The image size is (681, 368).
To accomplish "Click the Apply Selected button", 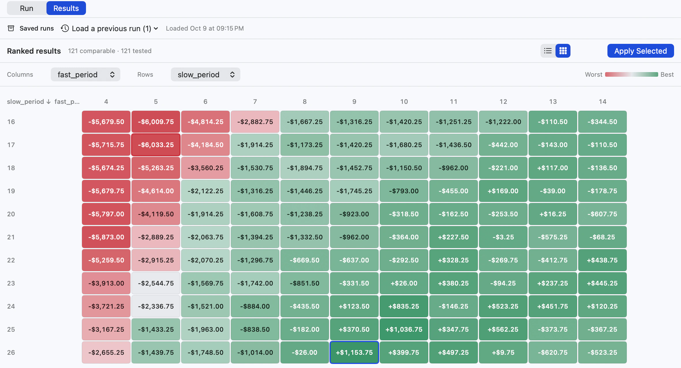I will [641, 51].
